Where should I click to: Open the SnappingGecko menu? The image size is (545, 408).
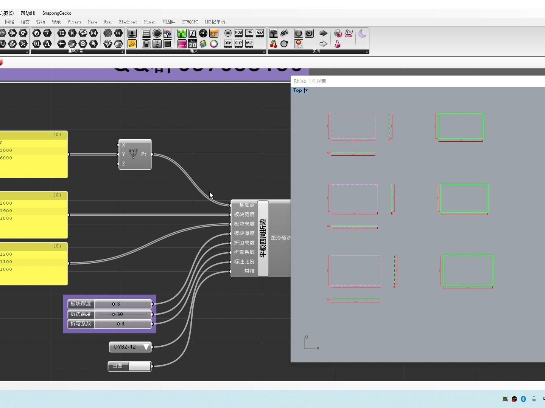coord(57,13)
